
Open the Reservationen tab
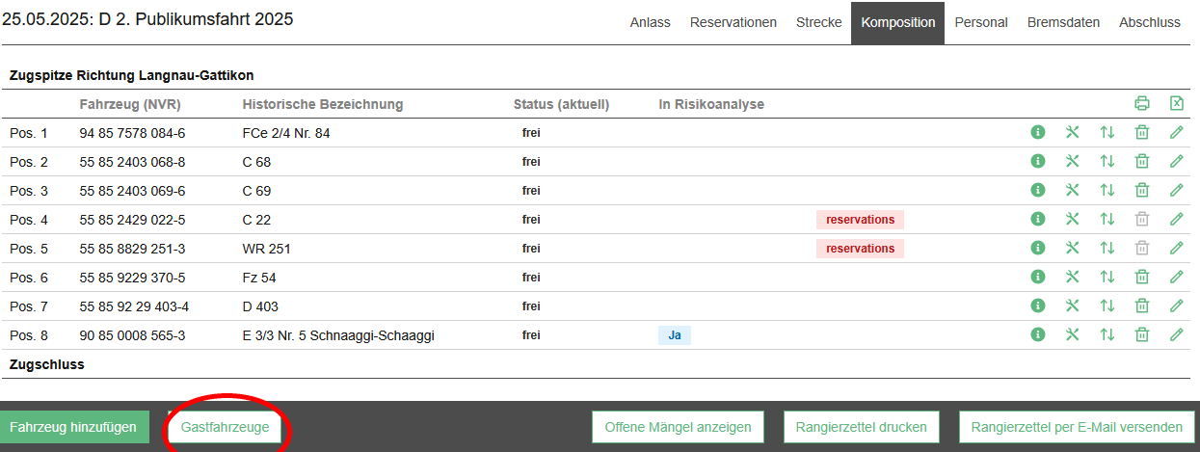tap(733, 22)
